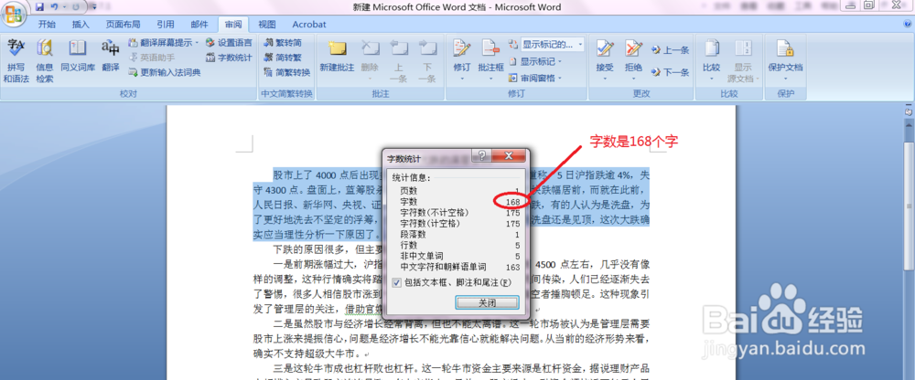Run 拼写和语法 spelling check

click(x=16, y=61)
